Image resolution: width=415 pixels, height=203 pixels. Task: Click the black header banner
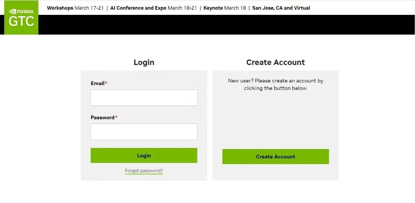[x=226, y=25]
